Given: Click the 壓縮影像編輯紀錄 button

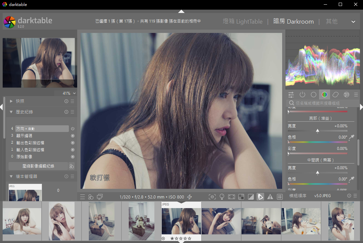Looking at the screenshot, I should (38, 166).
